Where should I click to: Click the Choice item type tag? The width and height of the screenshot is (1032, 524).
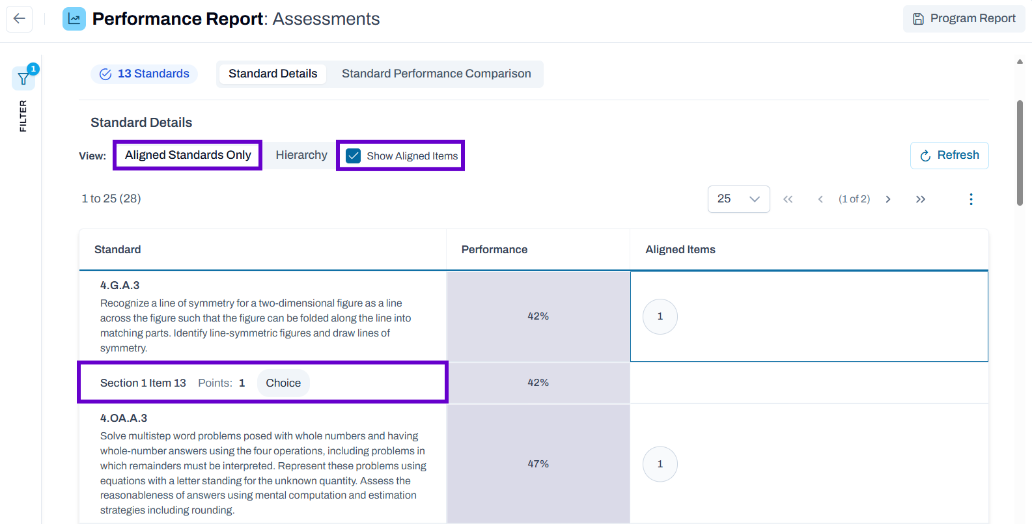[x=283, y=383]
